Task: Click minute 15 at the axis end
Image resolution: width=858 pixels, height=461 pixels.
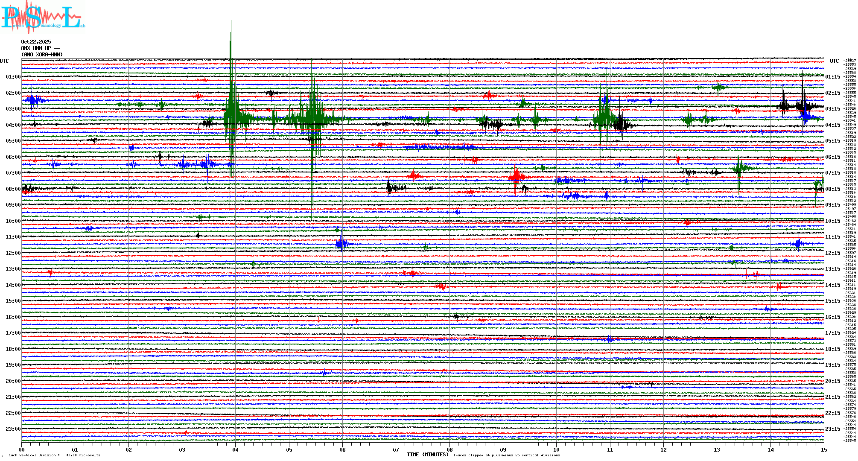Action: pyautogui.click(x=823, y=449)
